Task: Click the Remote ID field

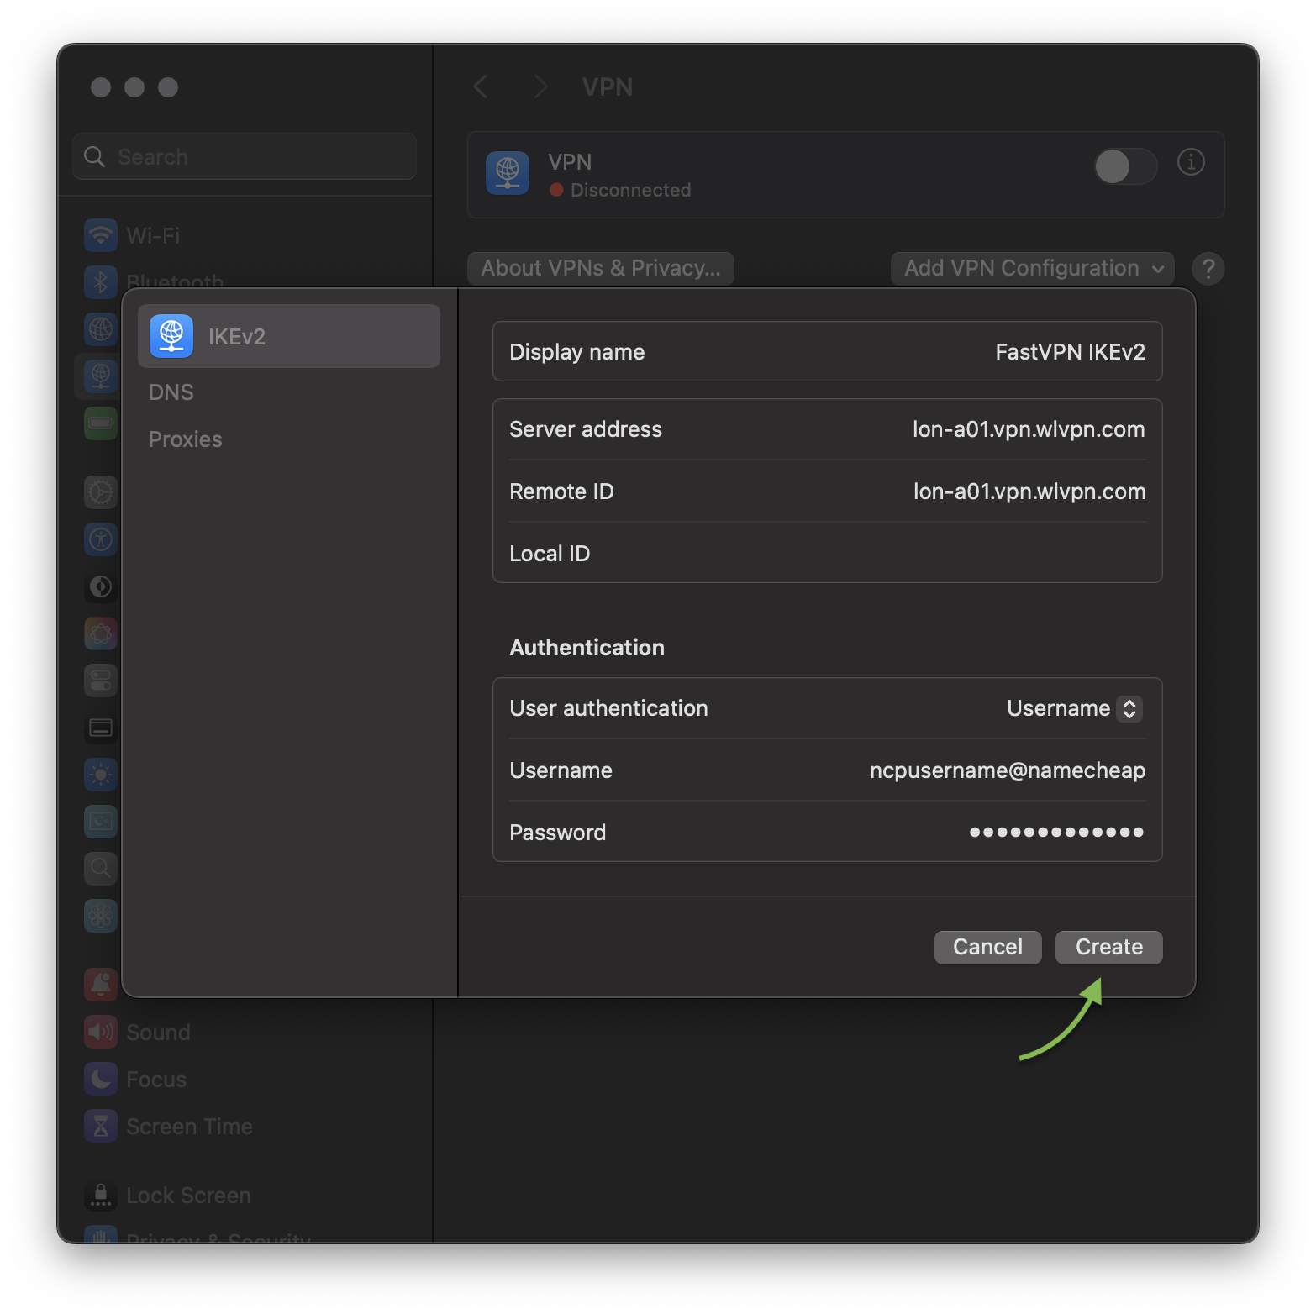Action: coord(827,491)
